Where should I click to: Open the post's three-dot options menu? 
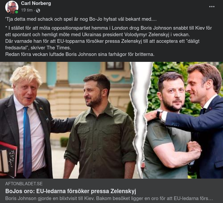pos(212,7)
